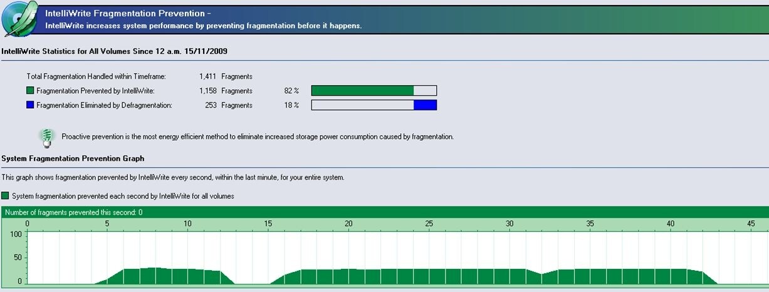
Task: Click the 30 second mark on graph axis
Action: [x=510, y=223]
